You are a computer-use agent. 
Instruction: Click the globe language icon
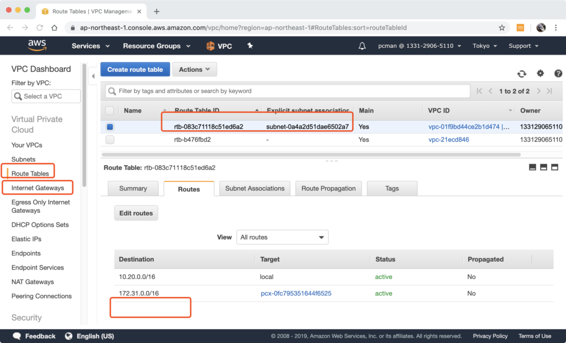[69, 336]
